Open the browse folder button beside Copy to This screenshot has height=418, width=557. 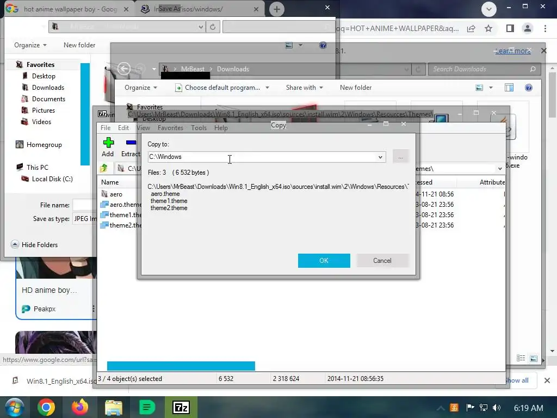point(401,157)
